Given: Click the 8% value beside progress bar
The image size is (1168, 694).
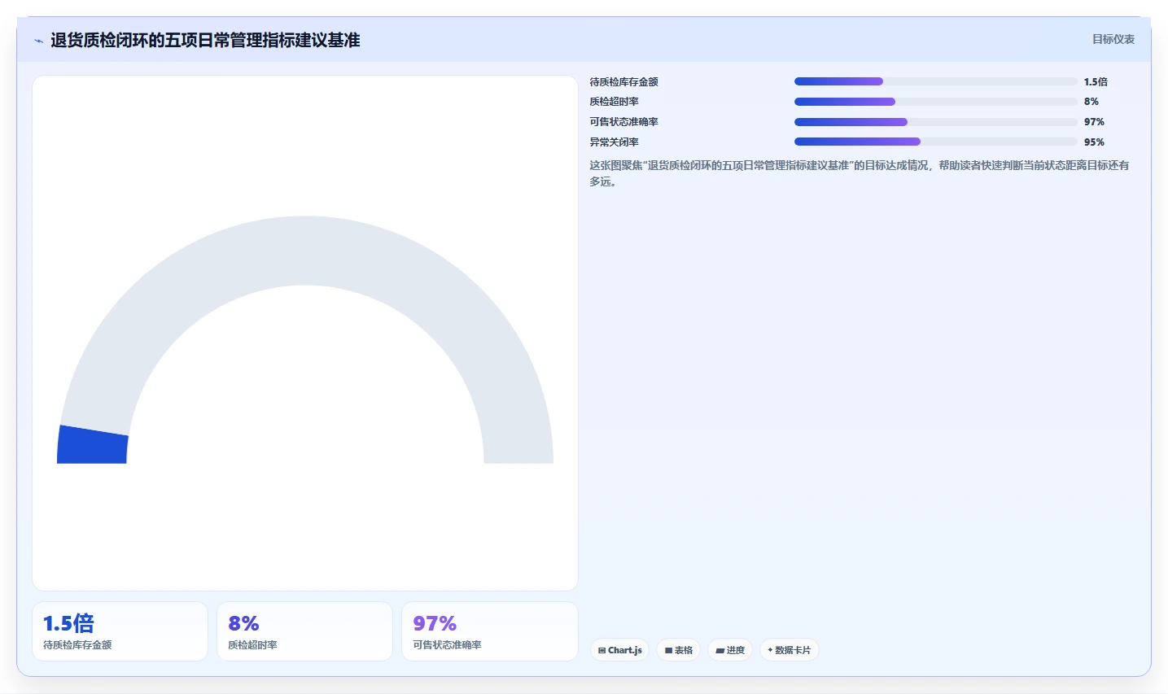Looking at the screenshot, I should 1091,102.
